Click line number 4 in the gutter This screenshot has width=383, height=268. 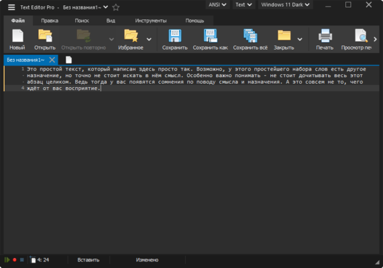[x=23, y=88]
